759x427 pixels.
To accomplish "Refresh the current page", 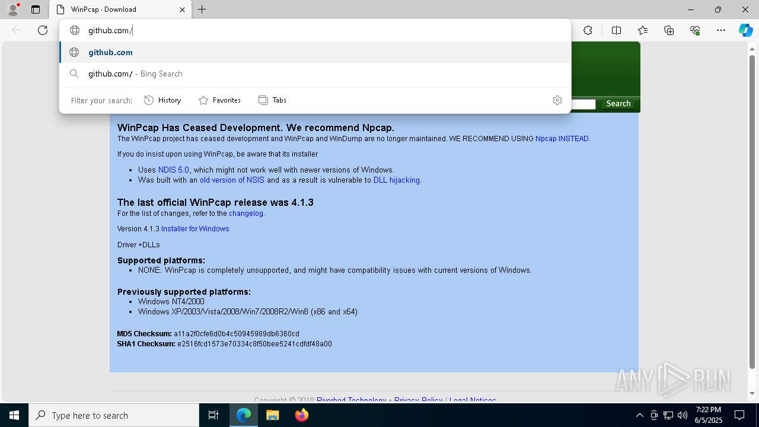I will pos(43,30).
